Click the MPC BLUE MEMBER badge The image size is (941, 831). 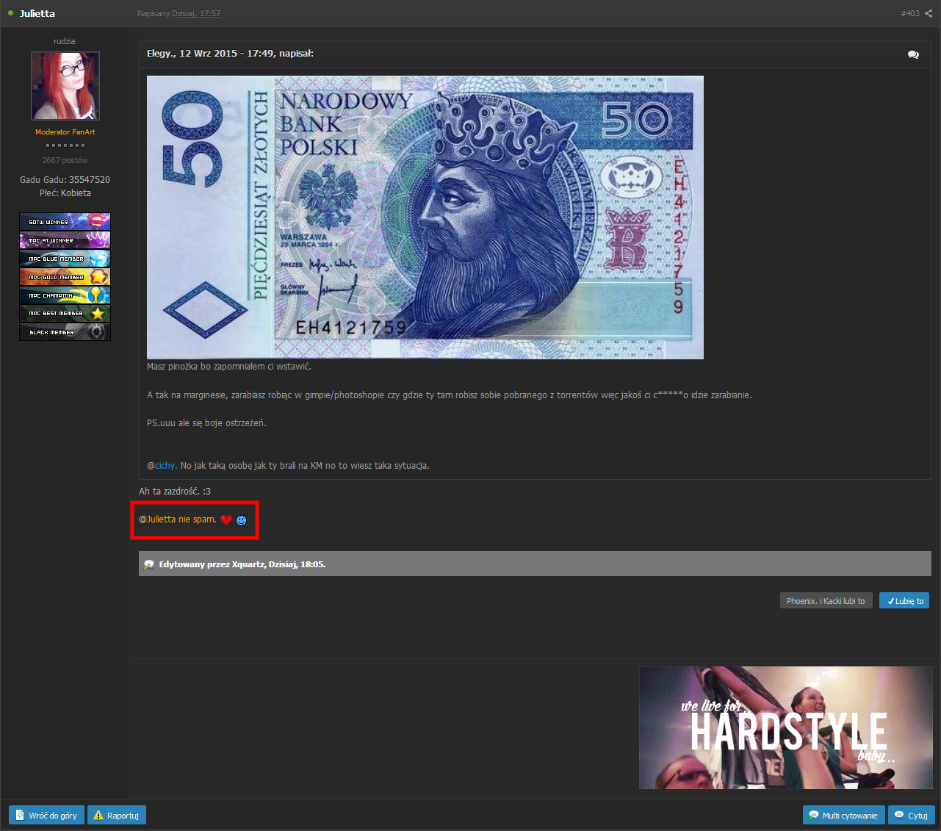click(65, 258)
